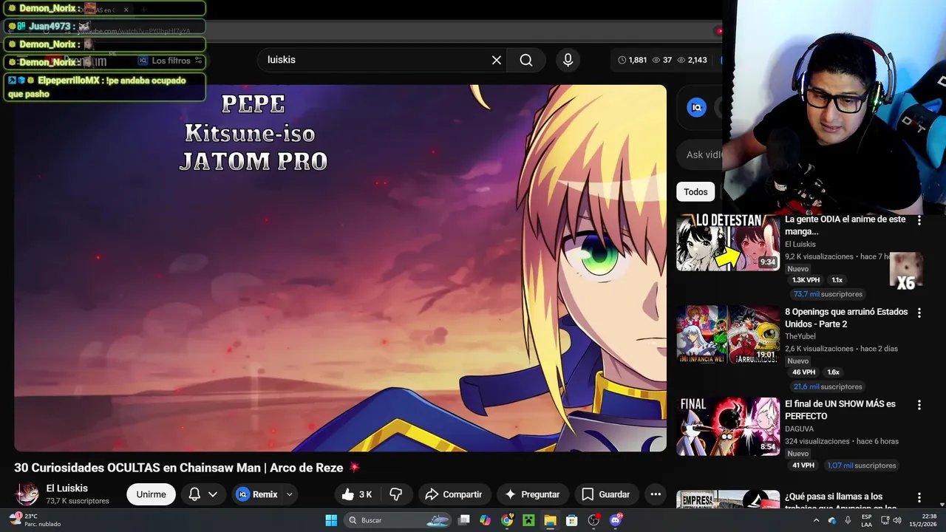The width and height of the screenshot is (946, 532).
Task: Like the video (3 K thumbs up)
Action: [356, 494]
